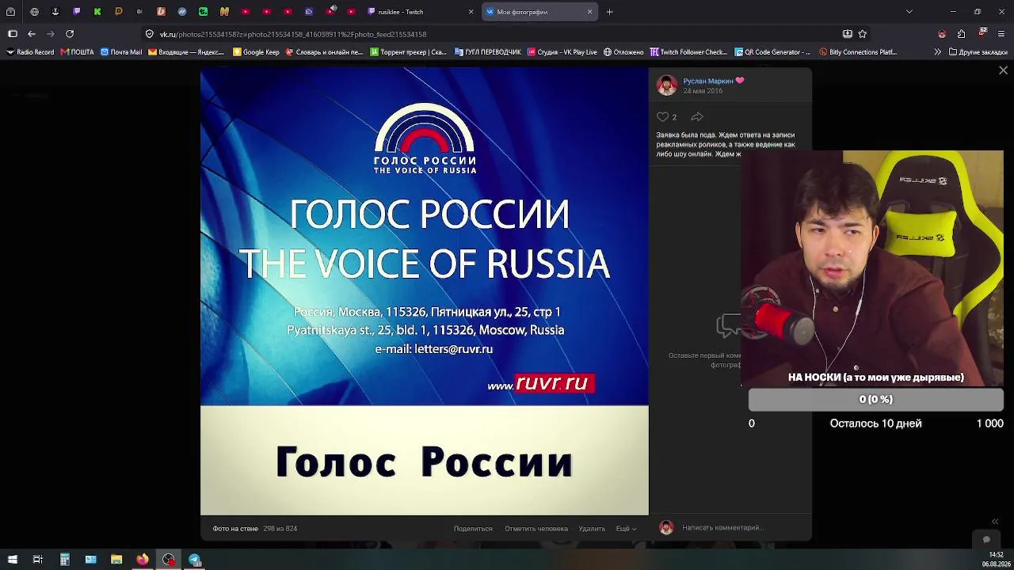This screenshot has width=1014, height=570.
Task: Close the VK photo viewer
Action: click(x=1003, y=70)
